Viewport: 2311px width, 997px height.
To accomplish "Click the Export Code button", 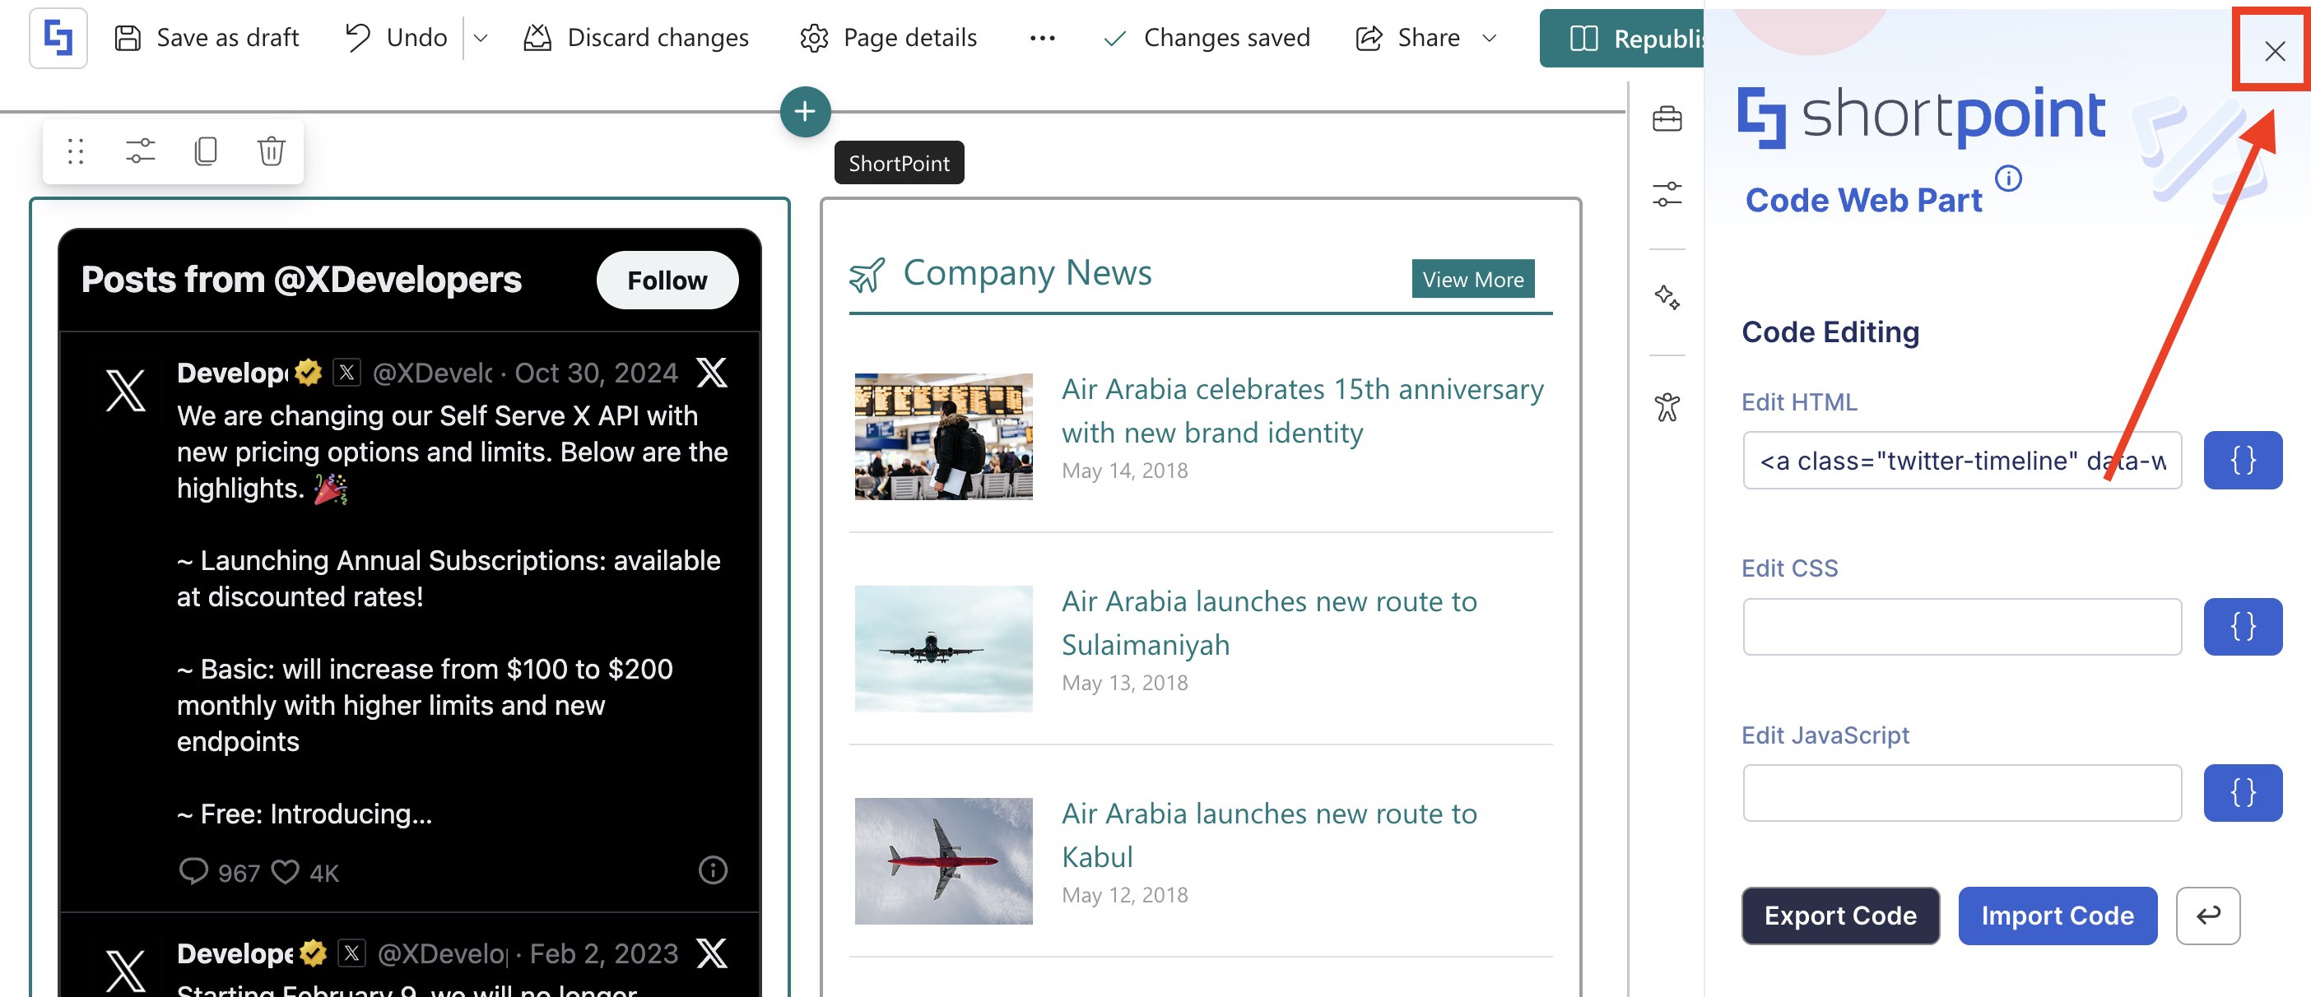I will [1839, 916].
